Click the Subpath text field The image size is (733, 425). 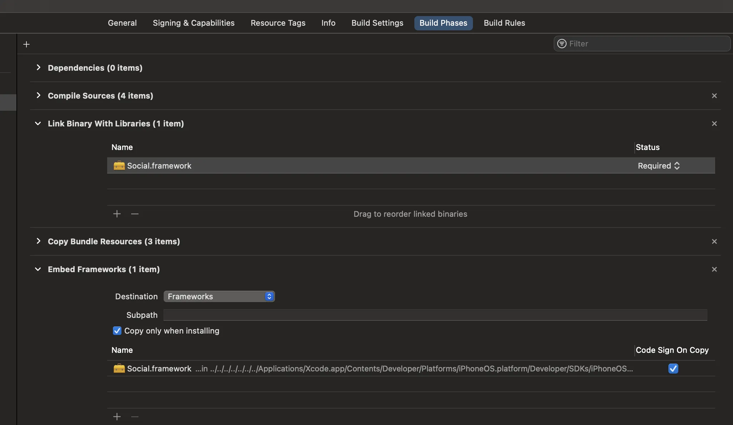[435, 315]
